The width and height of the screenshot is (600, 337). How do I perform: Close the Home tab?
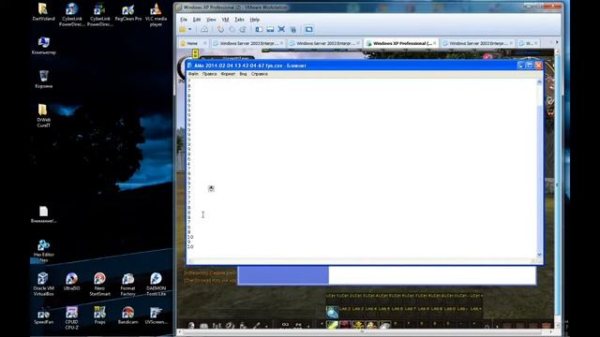(x=204, y=43)
